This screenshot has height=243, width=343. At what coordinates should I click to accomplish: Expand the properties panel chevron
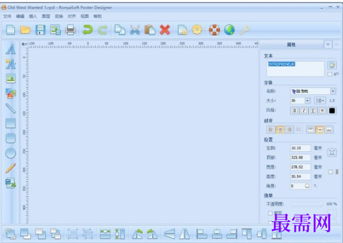click(328, 45)
